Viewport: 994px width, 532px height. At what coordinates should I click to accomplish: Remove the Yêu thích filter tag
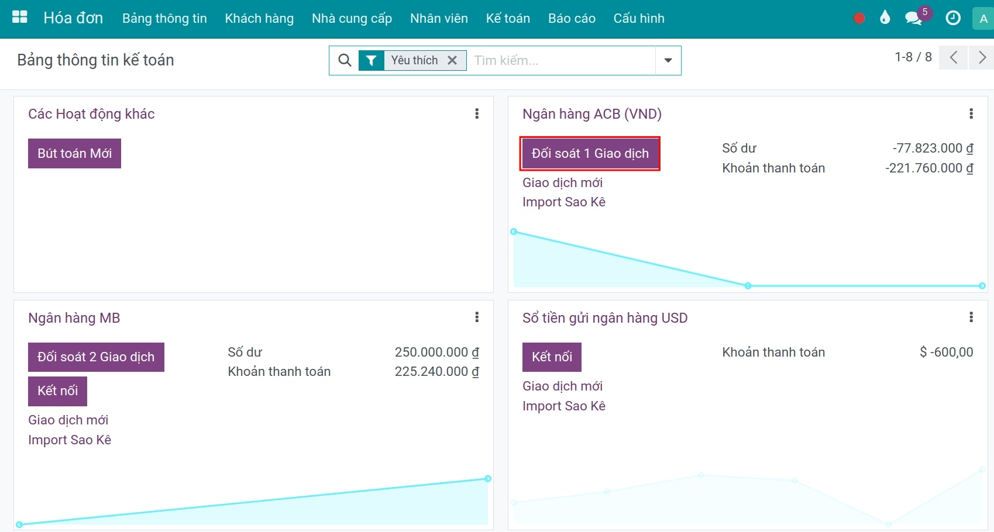(x=452, y=60)
